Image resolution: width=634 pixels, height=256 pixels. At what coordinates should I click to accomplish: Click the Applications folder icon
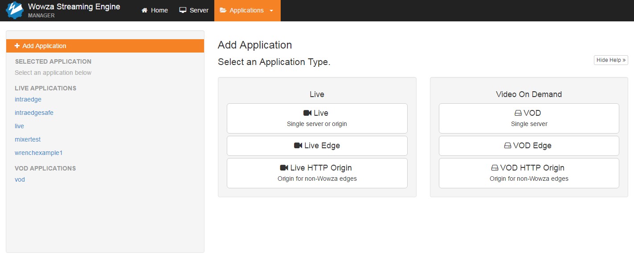pyautogui.click(x=223, y=10)
